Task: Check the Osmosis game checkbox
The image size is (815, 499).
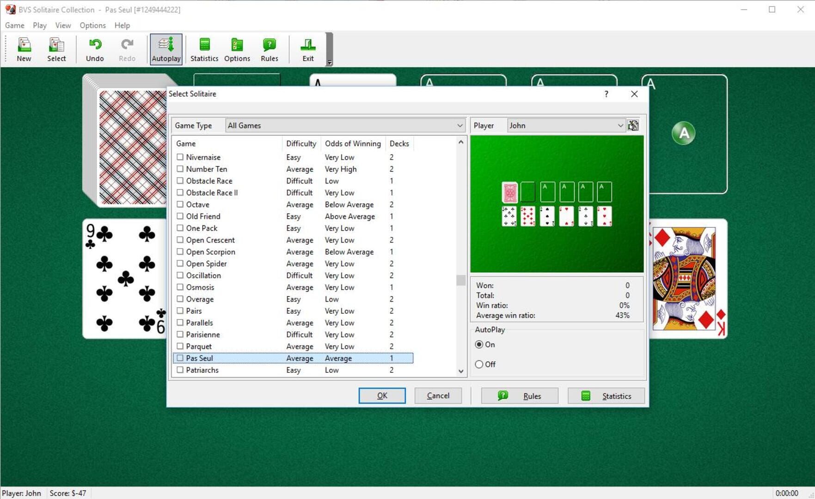Action: point(180,287)
